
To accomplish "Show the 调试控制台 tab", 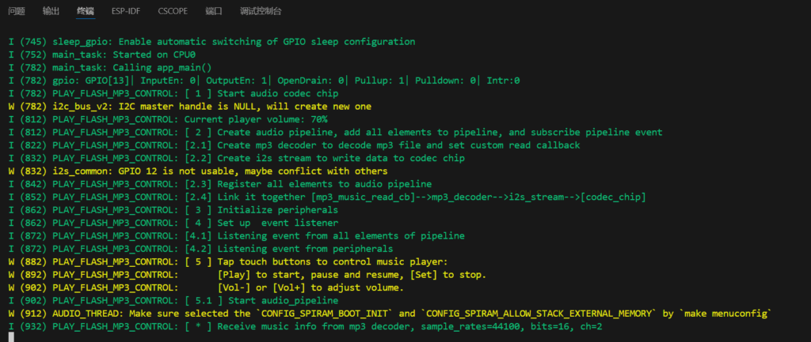I will pos(261,11).
